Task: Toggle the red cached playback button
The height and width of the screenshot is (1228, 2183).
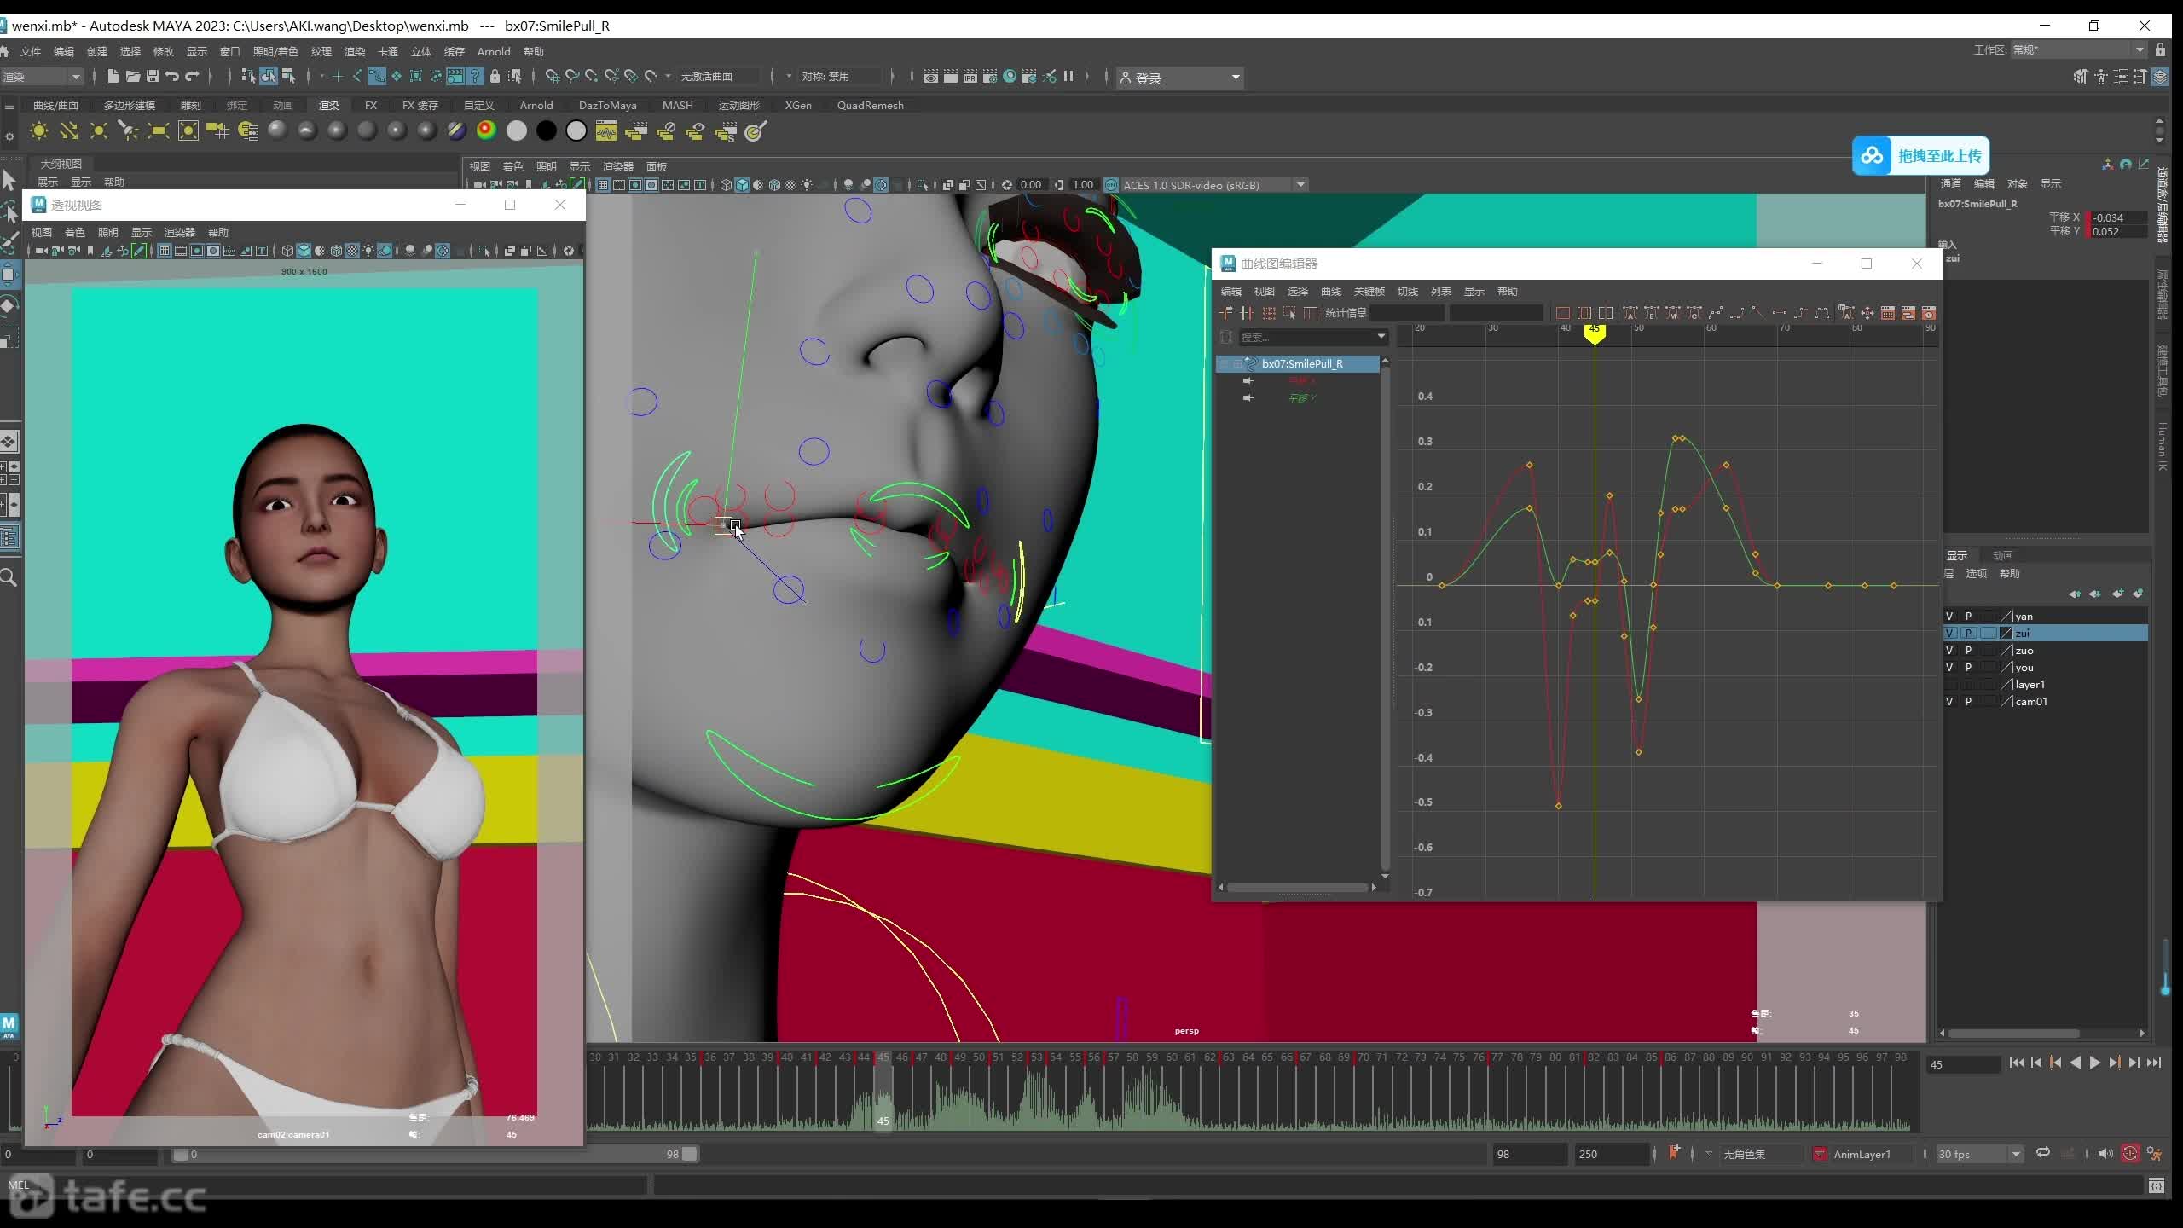Action: pos(2130,1154)
